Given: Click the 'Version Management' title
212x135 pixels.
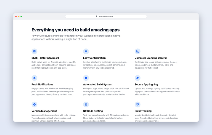Looking at the screenshot, I should pyautogui.click(x=44, y=111).
